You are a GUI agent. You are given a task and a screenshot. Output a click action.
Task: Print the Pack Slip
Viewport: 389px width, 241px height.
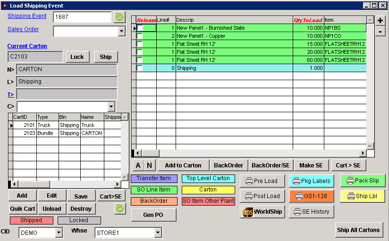pyautogui.click(x=363, y=181)
